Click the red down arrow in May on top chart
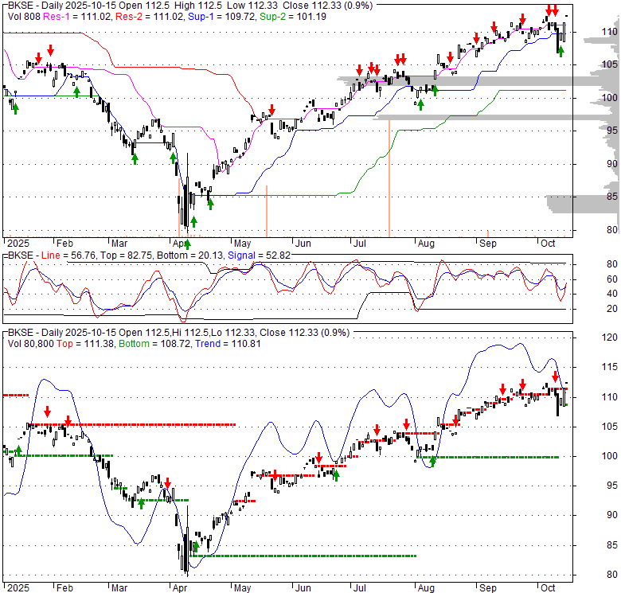 271,109
